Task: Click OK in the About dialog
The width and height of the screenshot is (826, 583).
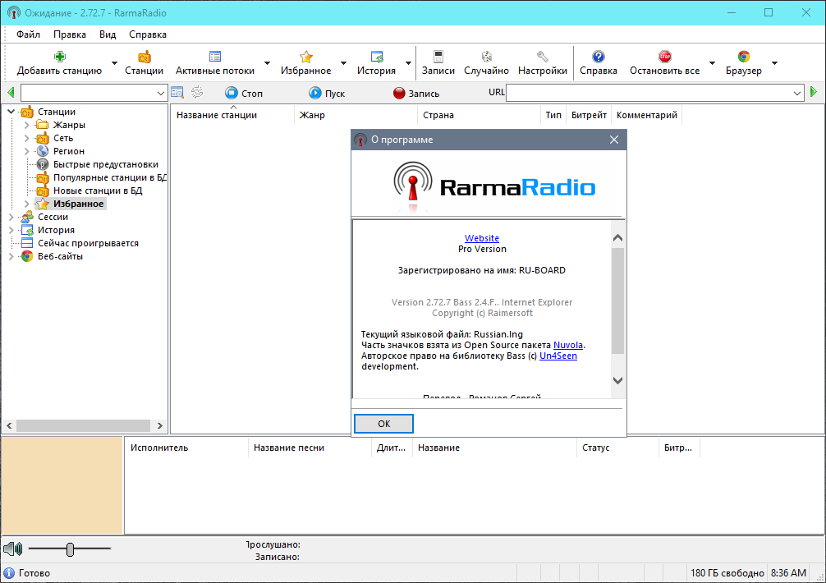Action: [383, 424]
